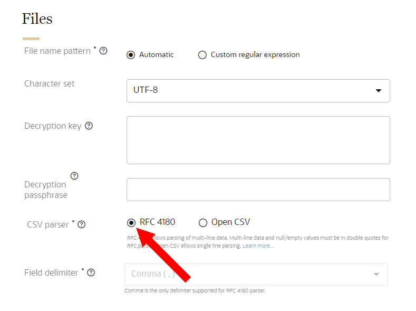
Task: Click the arrow on the Field delimiter dropdown
Action: point(376,275)
